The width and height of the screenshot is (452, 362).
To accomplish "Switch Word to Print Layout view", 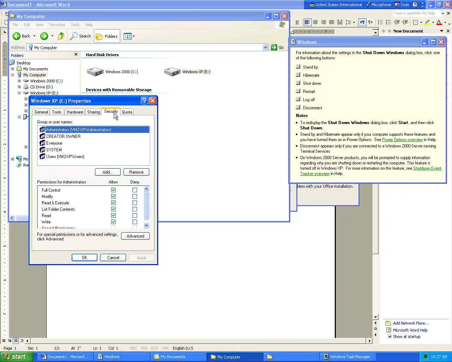I will tap(16, 341).
